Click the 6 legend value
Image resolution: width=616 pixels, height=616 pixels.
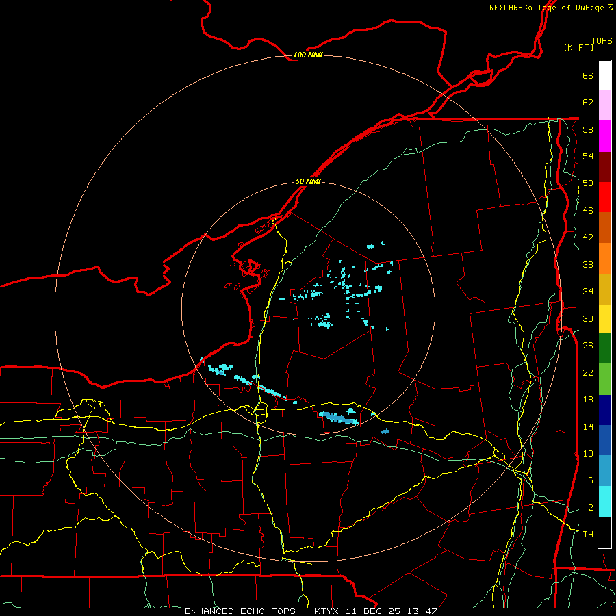[591, 480]
